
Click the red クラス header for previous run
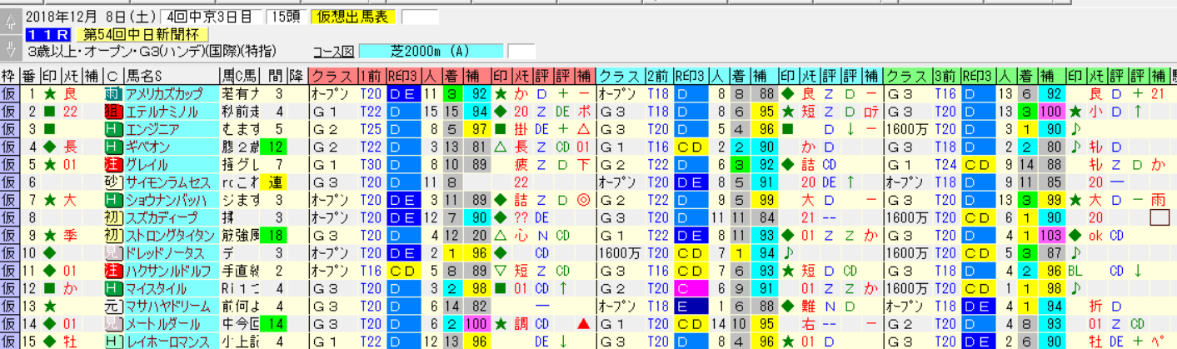[x=332, y=75]
